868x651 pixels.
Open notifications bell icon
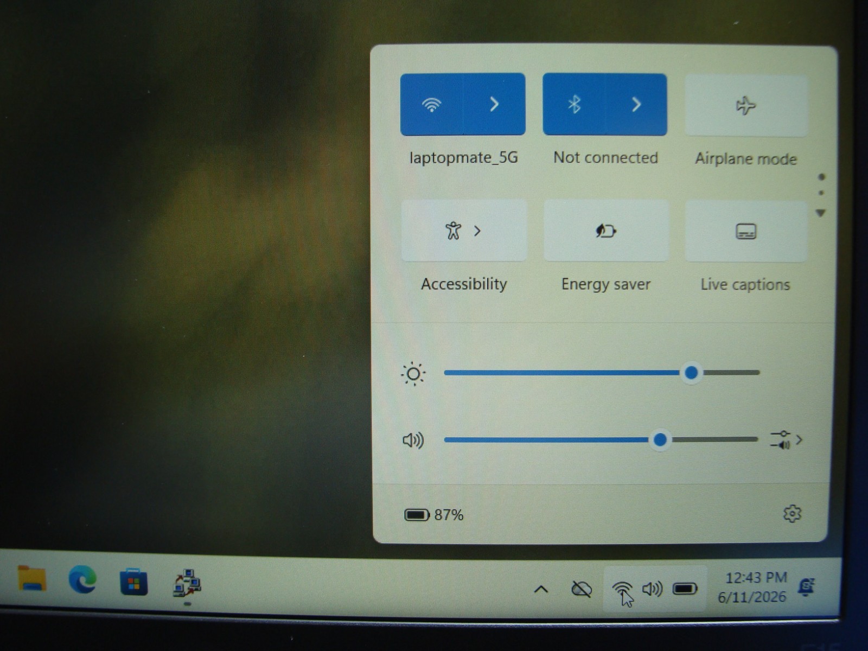coord(806,587)
